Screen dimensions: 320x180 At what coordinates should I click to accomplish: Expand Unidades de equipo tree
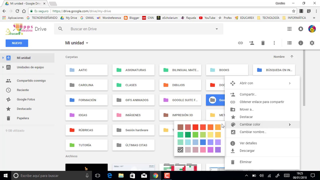pyautogui.click(x=3, y=67)
